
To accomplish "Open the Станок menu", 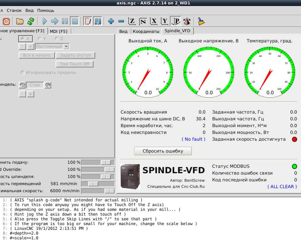I will click(14, 11).
